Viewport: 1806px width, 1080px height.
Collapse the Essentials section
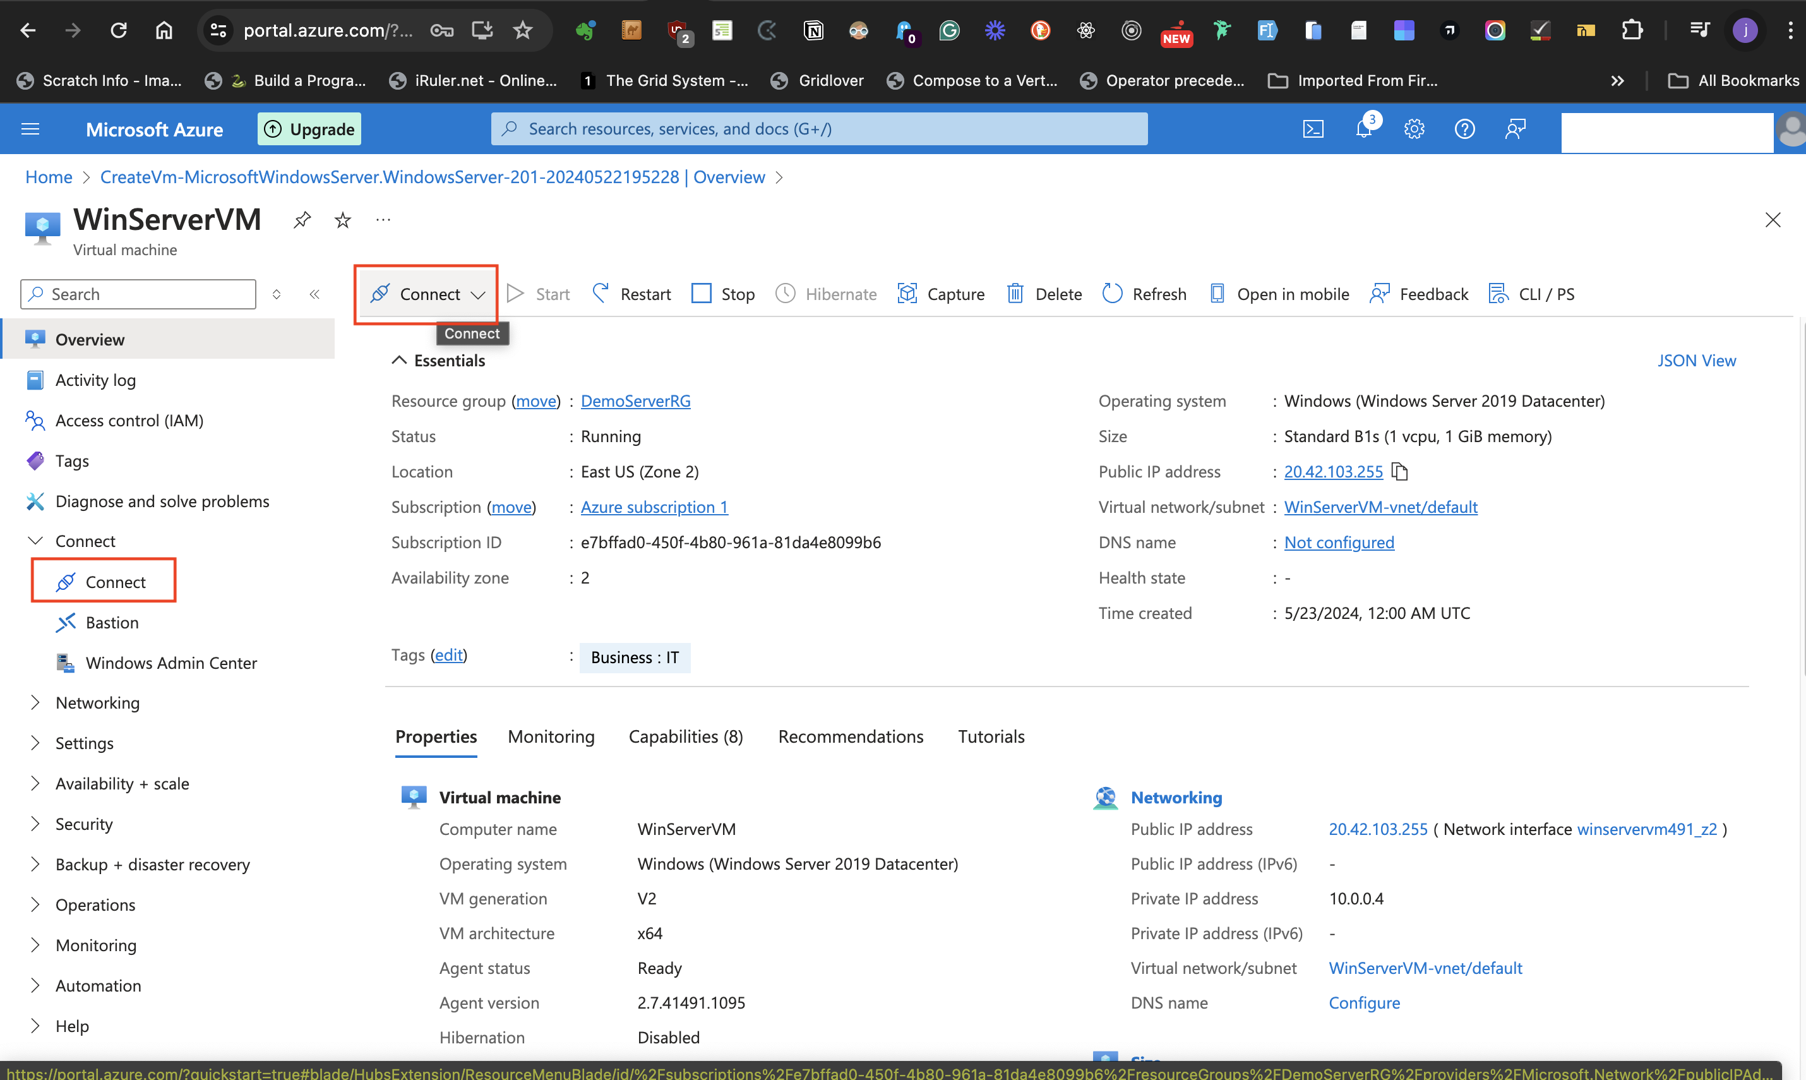[398, 360]
